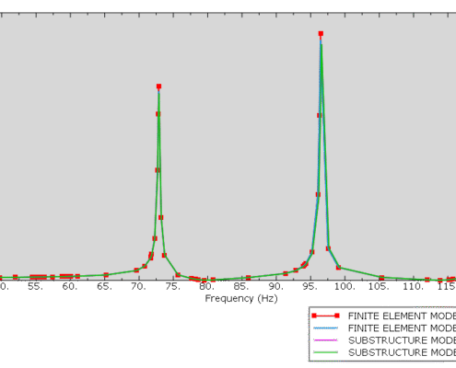Click the 55. tick label on x-axis

pyautogui.click(x=35, y=287)
